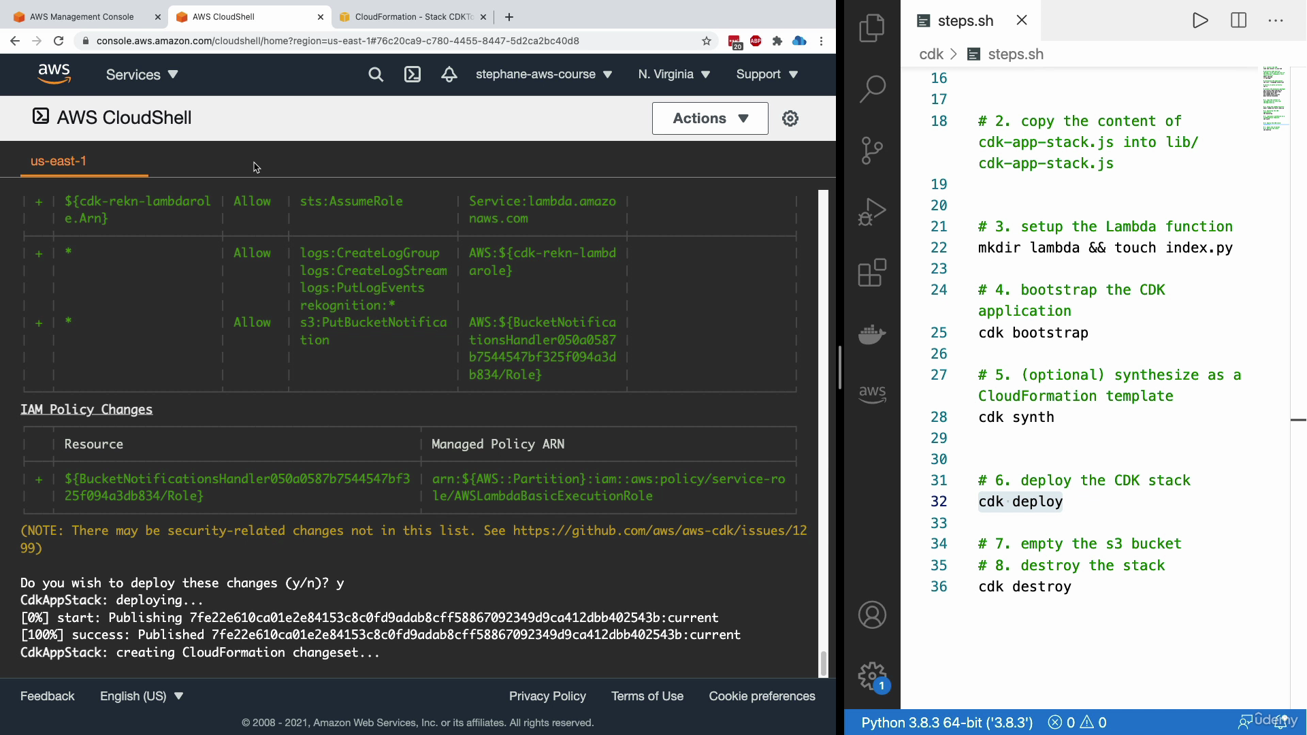This screenshot has height=735, width=1307.
Task: Open AWS Toolkit in activity bar
Action: (x=872, y=394)
